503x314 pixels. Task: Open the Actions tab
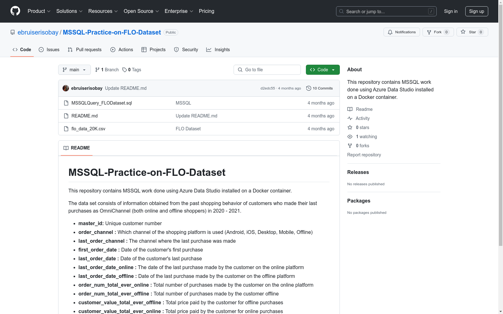click(x=122, y=50)
